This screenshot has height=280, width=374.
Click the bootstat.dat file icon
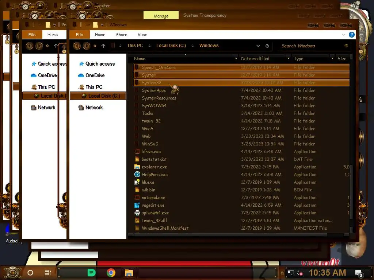pyautogui.click(x=137, y=159)
